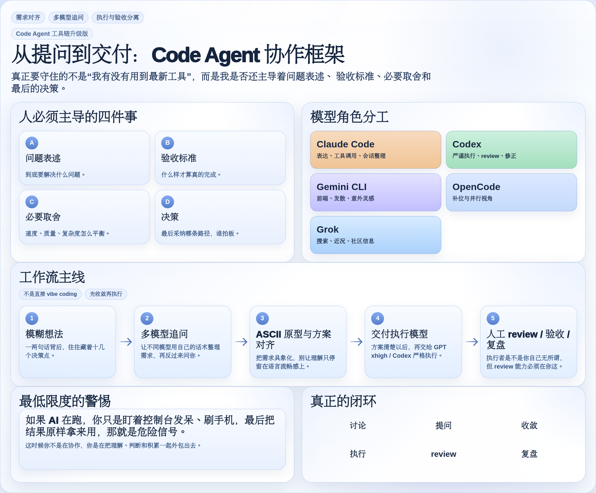Screen dimensions: 596x493
Task: Click the circled B badge on 验收标准 card
Action: [167, 143]
